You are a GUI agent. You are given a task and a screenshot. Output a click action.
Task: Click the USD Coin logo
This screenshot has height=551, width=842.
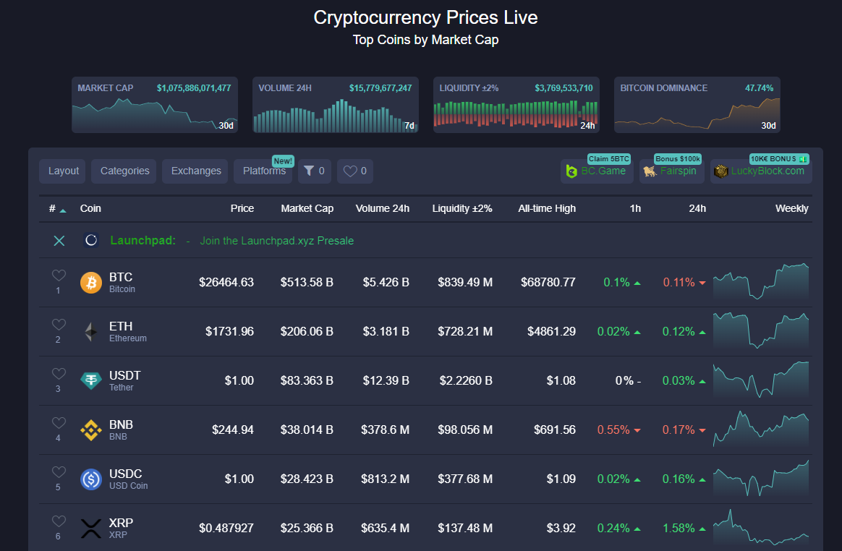(91, 479)
